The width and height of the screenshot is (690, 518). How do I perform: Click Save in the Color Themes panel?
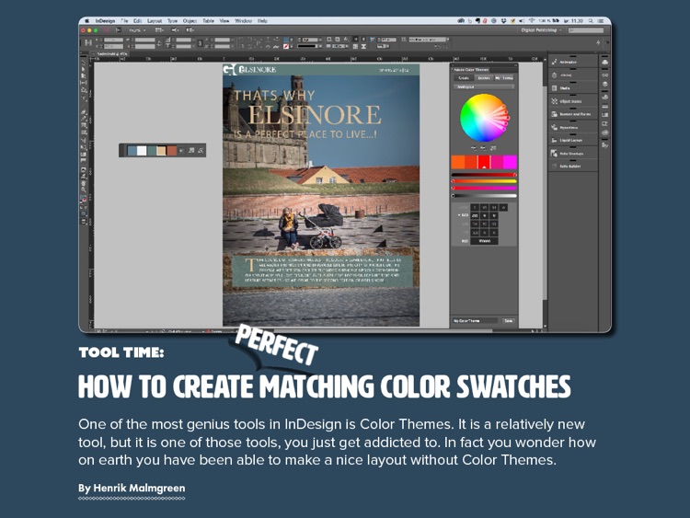[508, 321]
